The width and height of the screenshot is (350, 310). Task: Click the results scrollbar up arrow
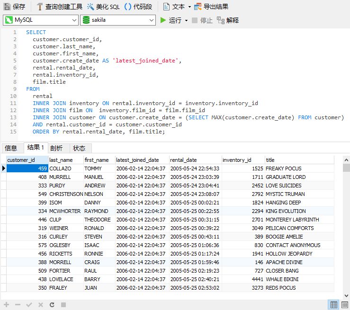coord(346,160)
